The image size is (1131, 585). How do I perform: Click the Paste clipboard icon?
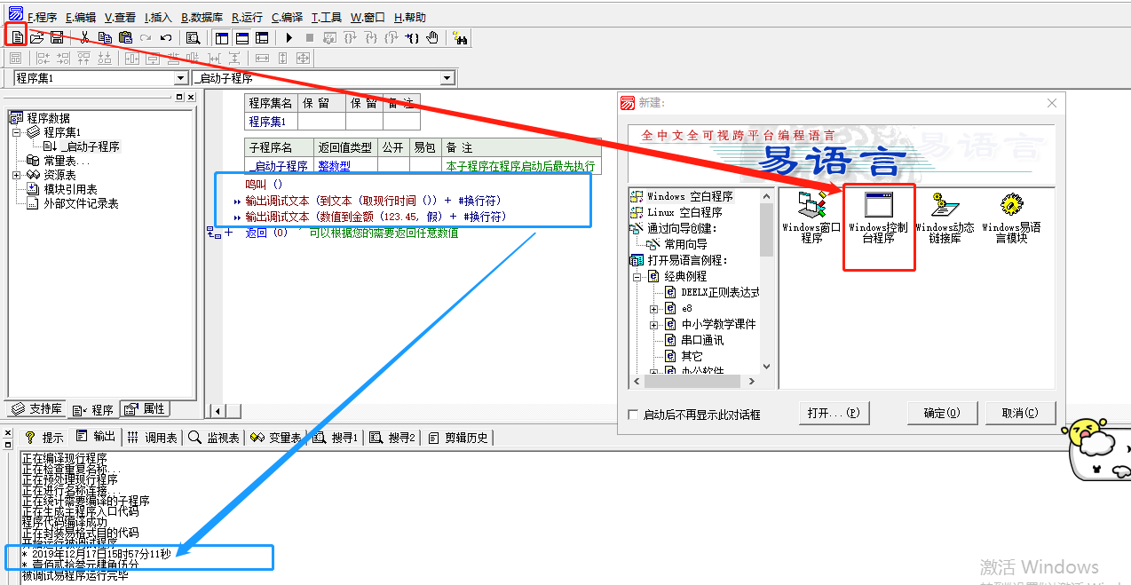pos(125,37)
